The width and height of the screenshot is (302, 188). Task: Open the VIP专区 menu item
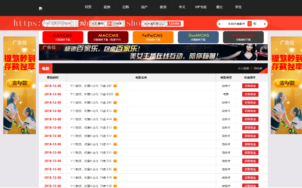coord(201,7)
